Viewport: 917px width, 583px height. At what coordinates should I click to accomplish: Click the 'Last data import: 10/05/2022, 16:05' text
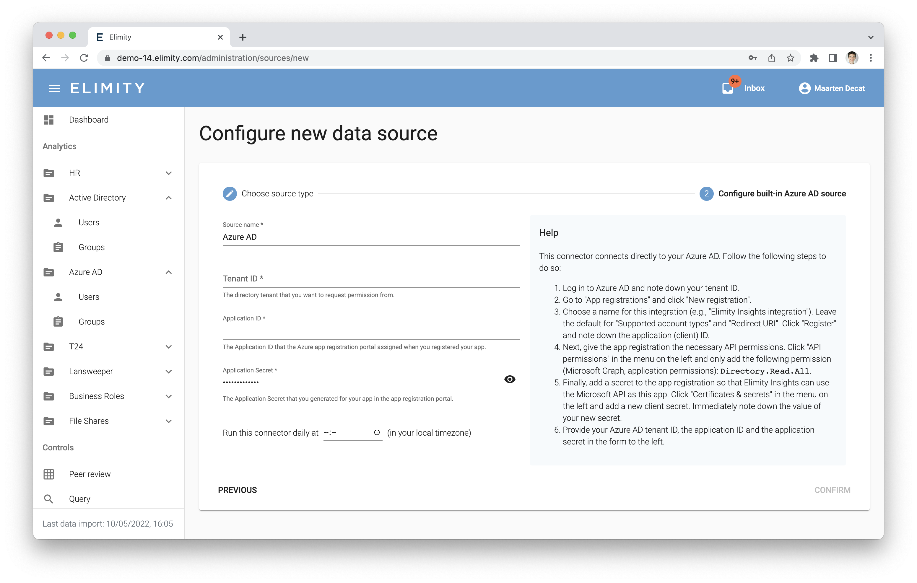point(108,524)
